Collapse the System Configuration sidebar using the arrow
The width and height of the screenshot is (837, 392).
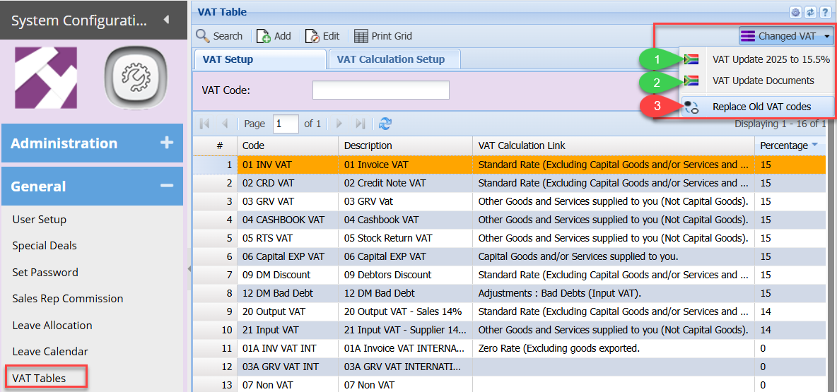click(166, 20)
